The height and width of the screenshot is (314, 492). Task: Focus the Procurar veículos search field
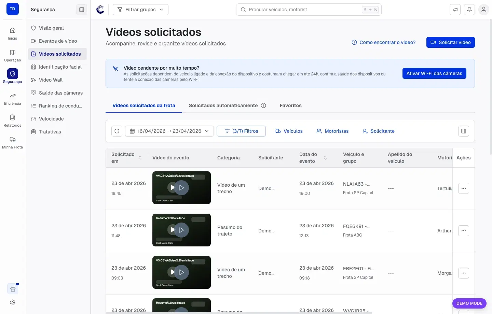coord(309,10)
